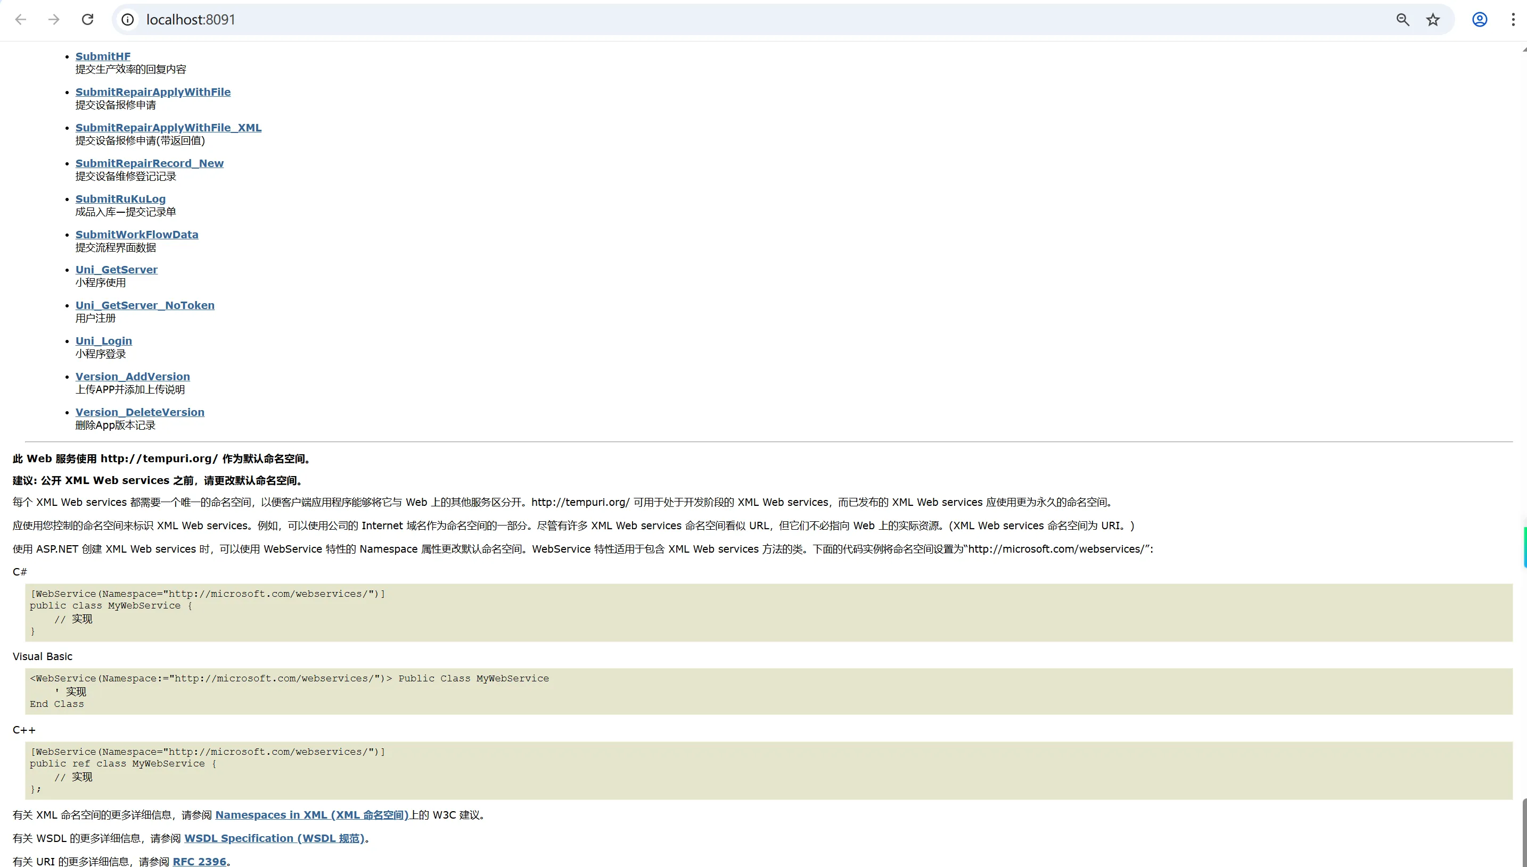Open the Uni_Login link

click(104, 341)
